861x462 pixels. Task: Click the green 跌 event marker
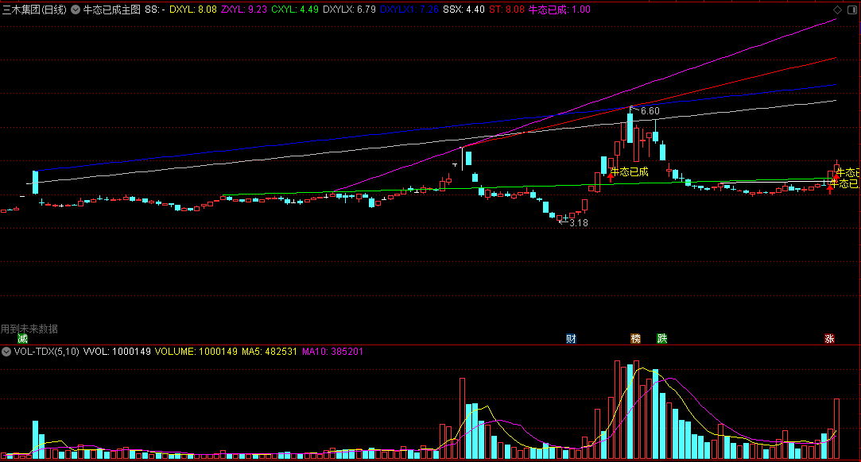coord(661,339)
